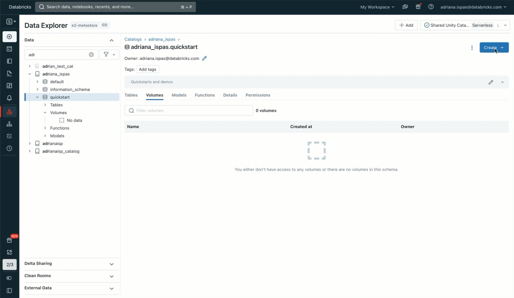Focus the top search bar

pos(115,7)
